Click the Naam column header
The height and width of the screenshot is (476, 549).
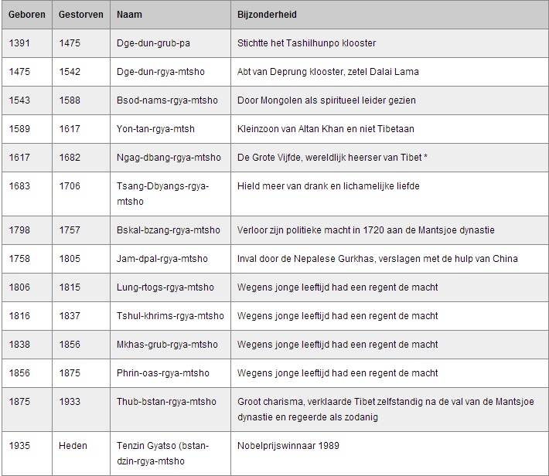[129, 15]
